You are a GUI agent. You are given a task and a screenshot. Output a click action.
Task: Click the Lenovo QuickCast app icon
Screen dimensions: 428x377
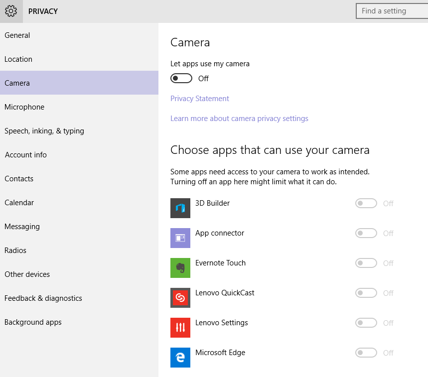tap(180, 298)
